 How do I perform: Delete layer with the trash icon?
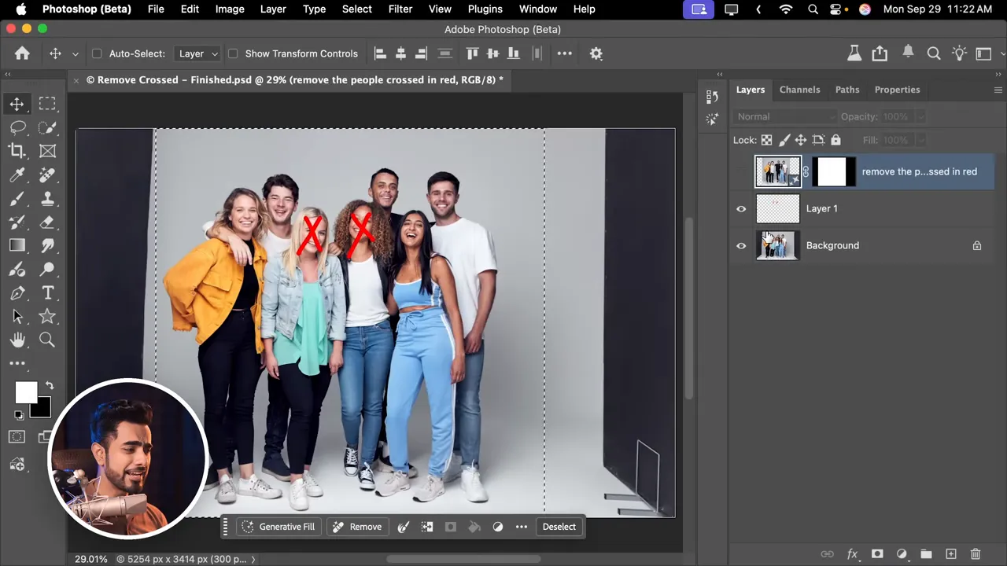pyautogui.click(x=976, y=554)
